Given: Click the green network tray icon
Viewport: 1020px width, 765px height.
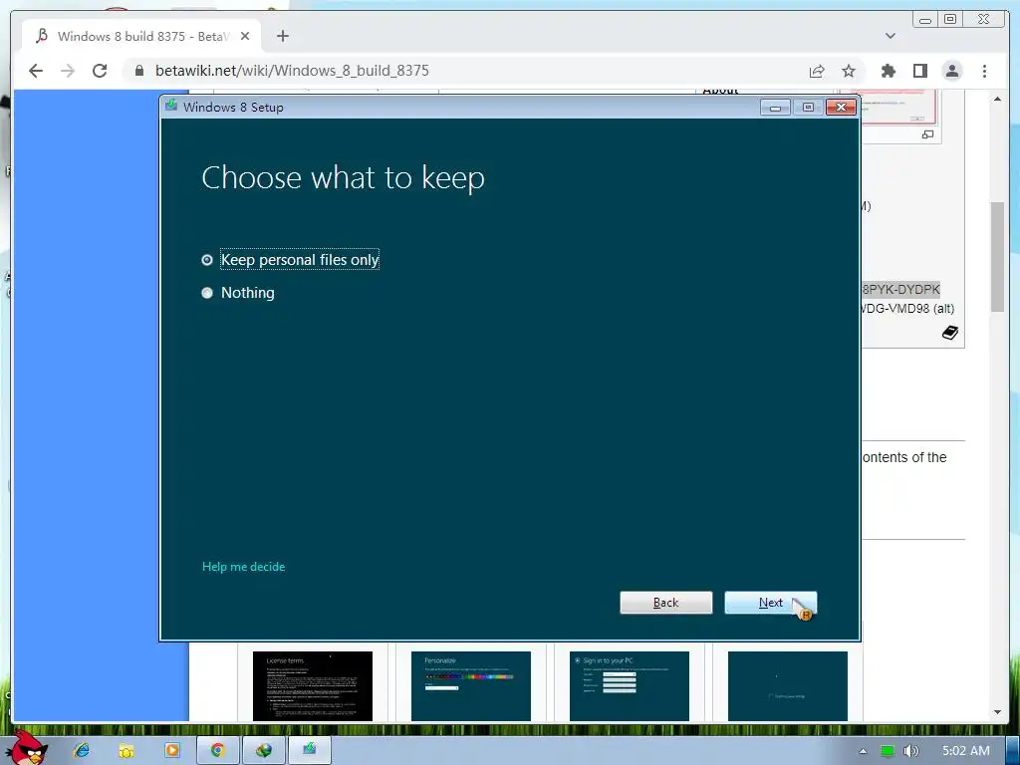Looking at the screenshot, I should tap(888, 751).
